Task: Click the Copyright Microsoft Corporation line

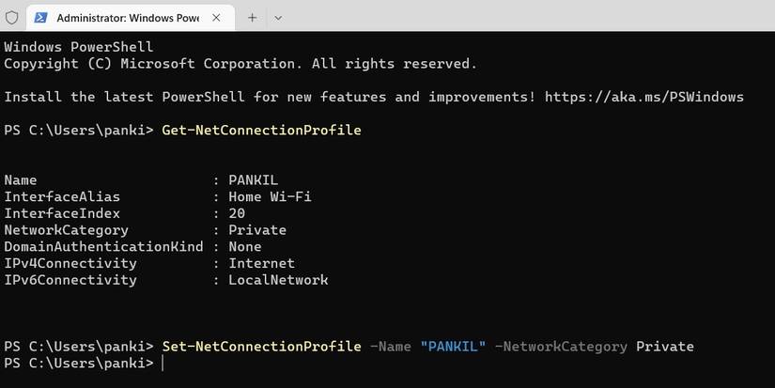Action: click(240, 63)
